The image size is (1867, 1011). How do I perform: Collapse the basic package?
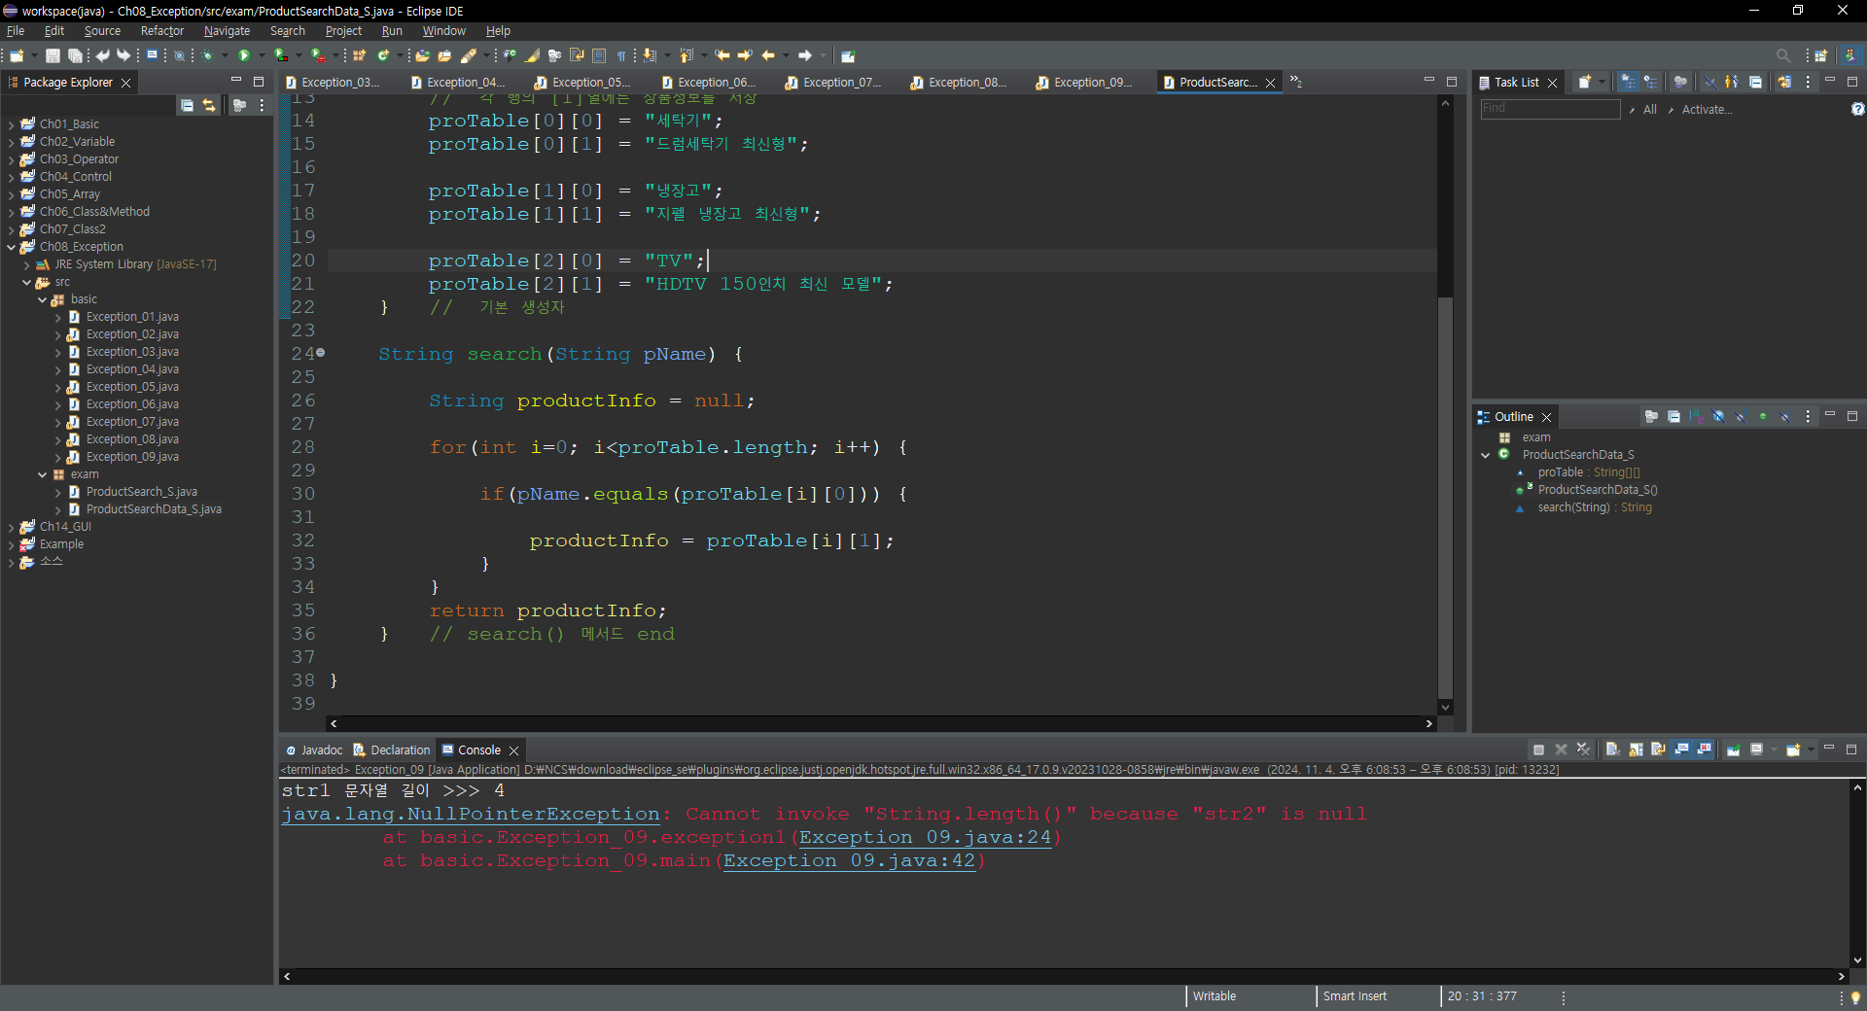coord(42,299)
